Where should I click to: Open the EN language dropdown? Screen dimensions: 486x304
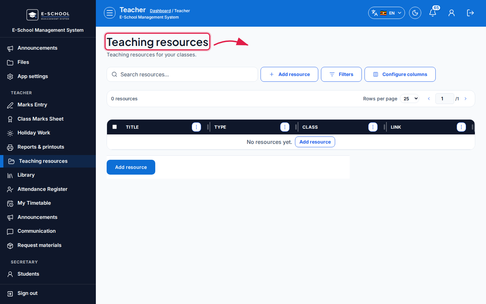tap(386, 13)
